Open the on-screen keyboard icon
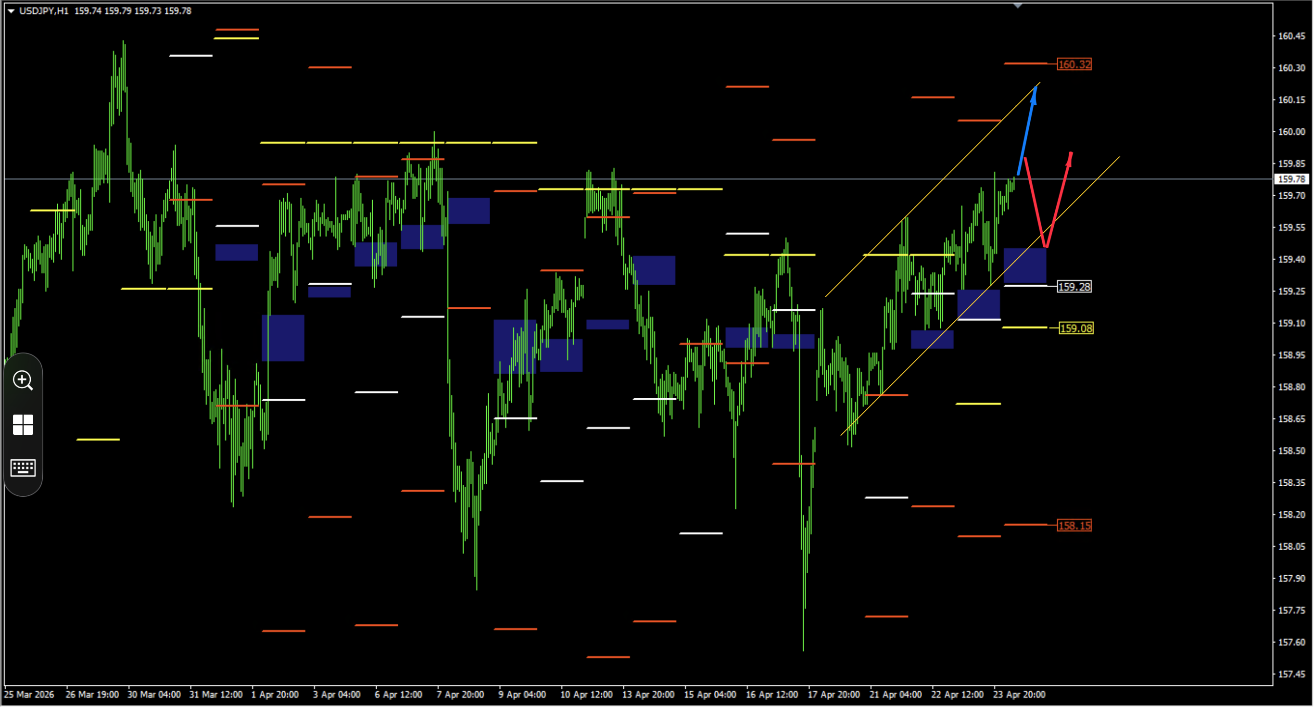This screenshot has height=707, width=1314. tap(23, 468)
